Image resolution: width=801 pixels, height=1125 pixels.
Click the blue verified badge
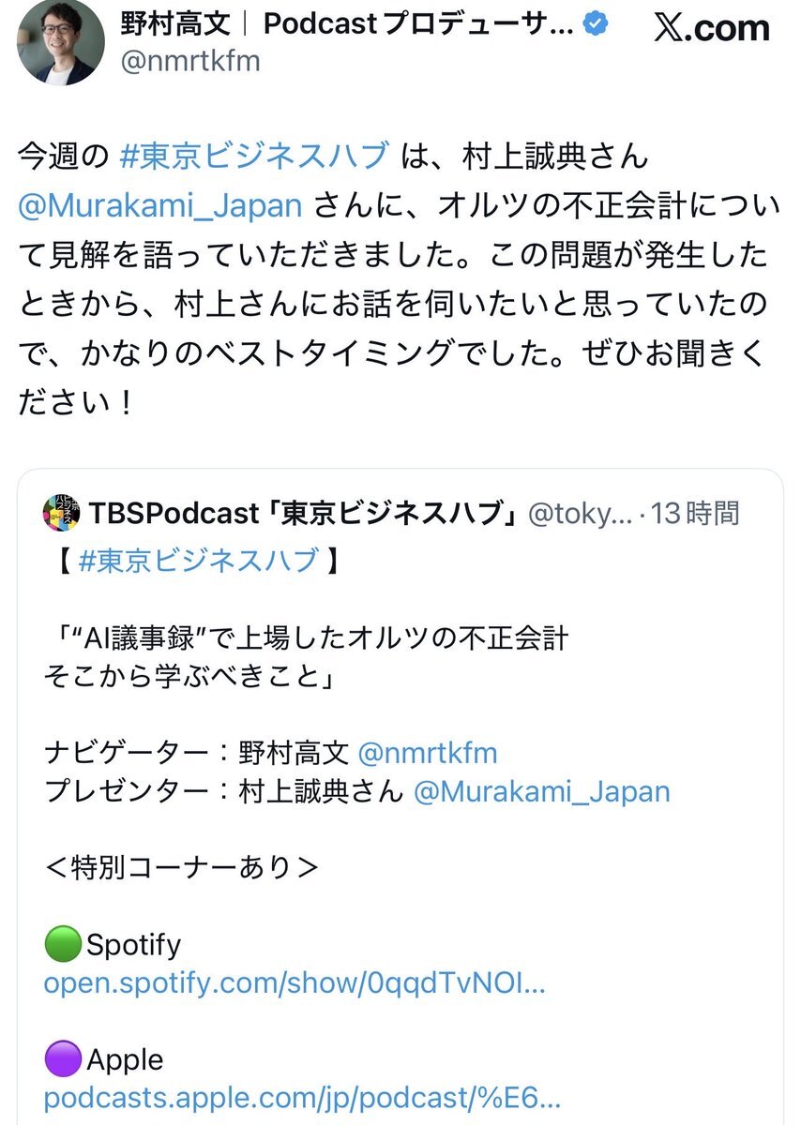tap(595, 25)
